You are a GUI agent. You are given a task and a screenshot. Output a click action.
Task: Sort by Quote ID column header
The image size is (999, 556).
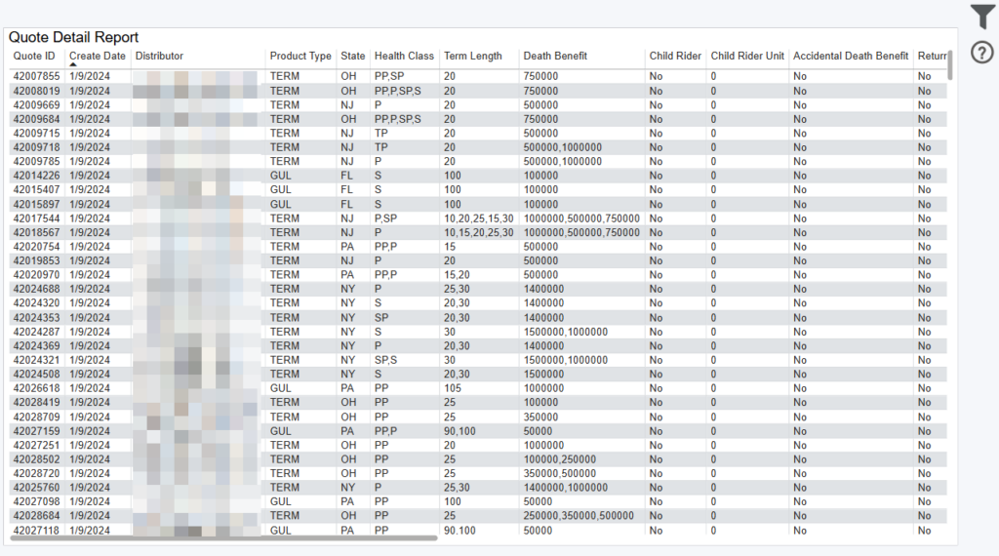point(34,56)
